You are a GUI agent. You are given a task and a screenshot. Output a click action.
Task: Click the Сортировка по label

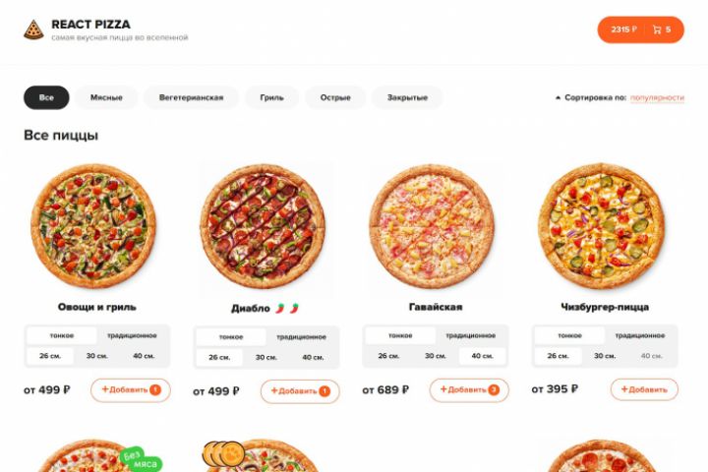595,97
